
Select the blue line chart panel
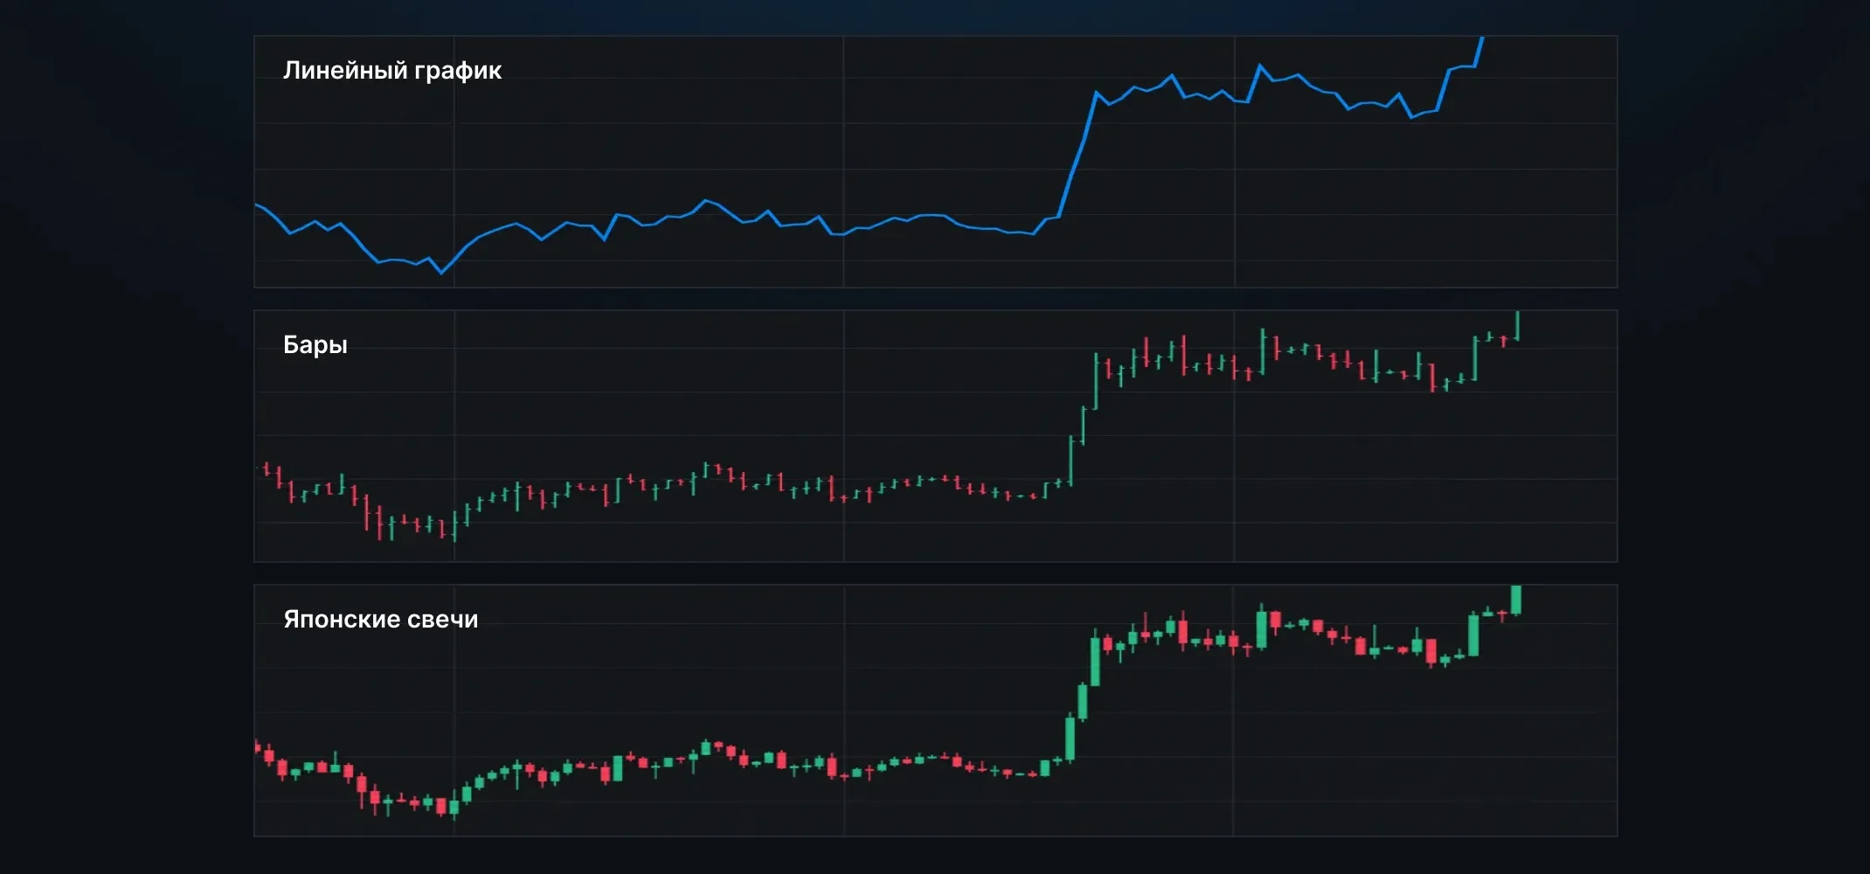coord(935,162)
